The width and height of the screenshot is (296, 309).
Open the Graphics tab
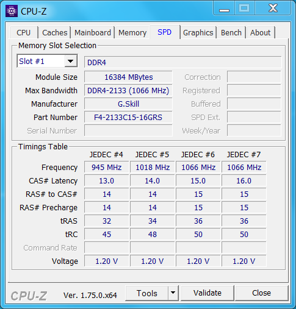pyautogui.click(x=198, y=32)
